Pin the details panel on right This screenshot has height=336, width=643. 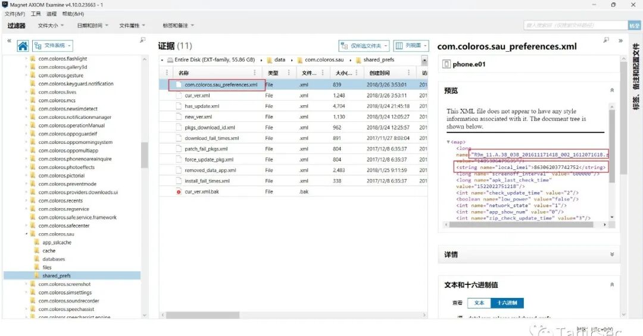[x=606, y=40]
